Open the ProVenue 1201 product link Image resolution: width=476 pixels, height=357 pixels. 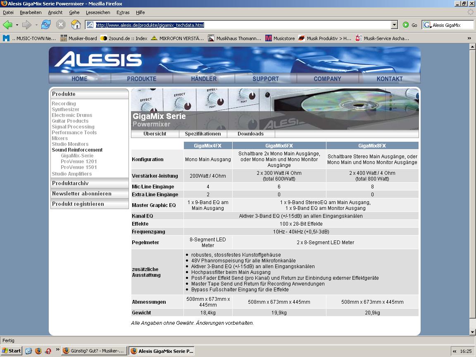(79, 162)
